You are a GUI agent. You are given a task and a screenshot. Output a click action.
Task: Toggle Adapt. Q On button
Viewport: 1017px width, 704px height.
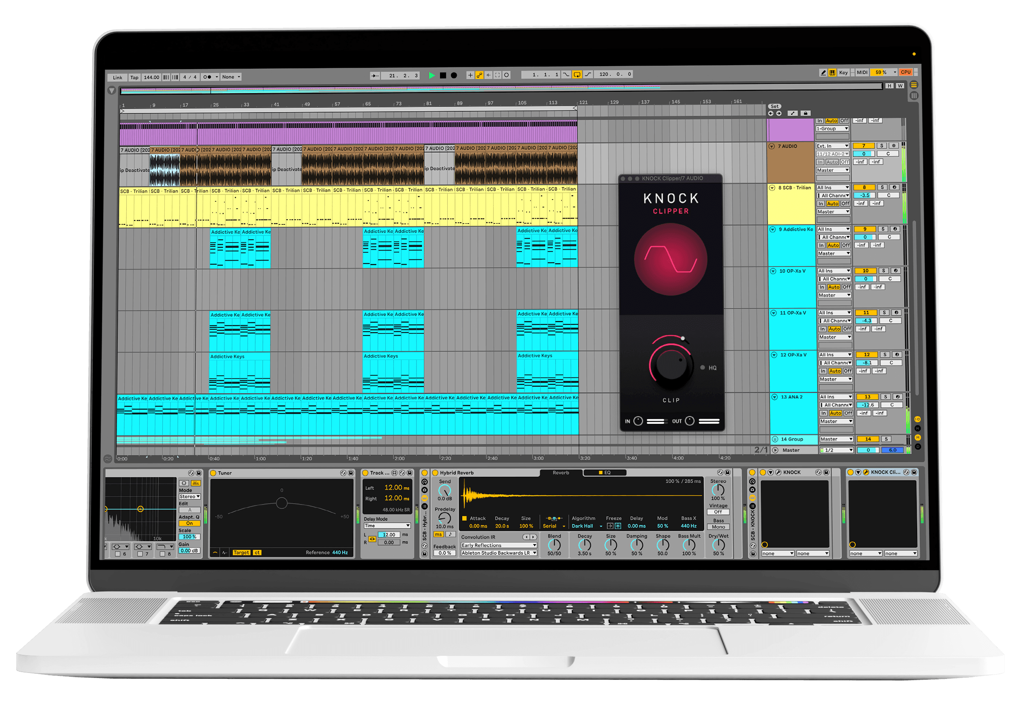click(x=189, y=524)
